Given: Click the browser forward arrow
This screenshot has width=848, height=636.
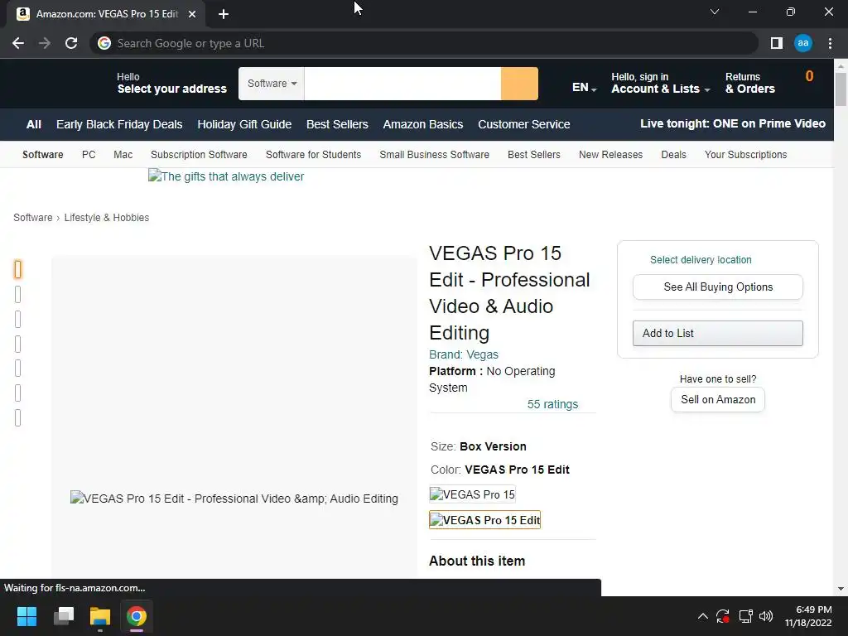Looking at the screenshot, I should [x=45, y=43].
